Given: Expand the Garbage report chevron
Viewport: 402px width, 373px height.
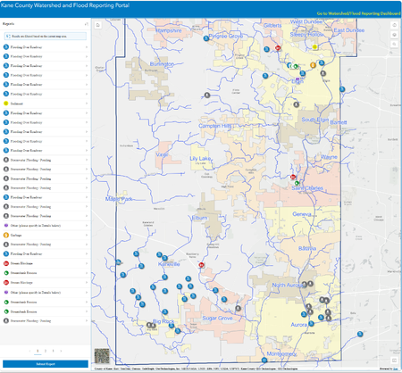Looking at the screenshot, I should [x=87, y=235].
